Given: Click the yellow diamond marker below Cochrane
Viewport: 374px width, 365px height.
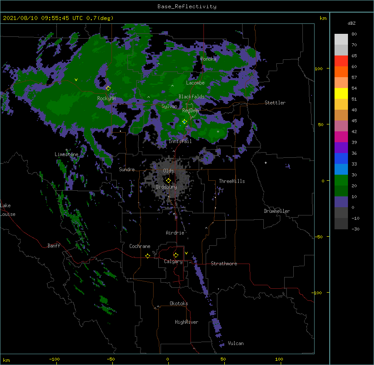Looking at the screenshot, I should [148, 256].
